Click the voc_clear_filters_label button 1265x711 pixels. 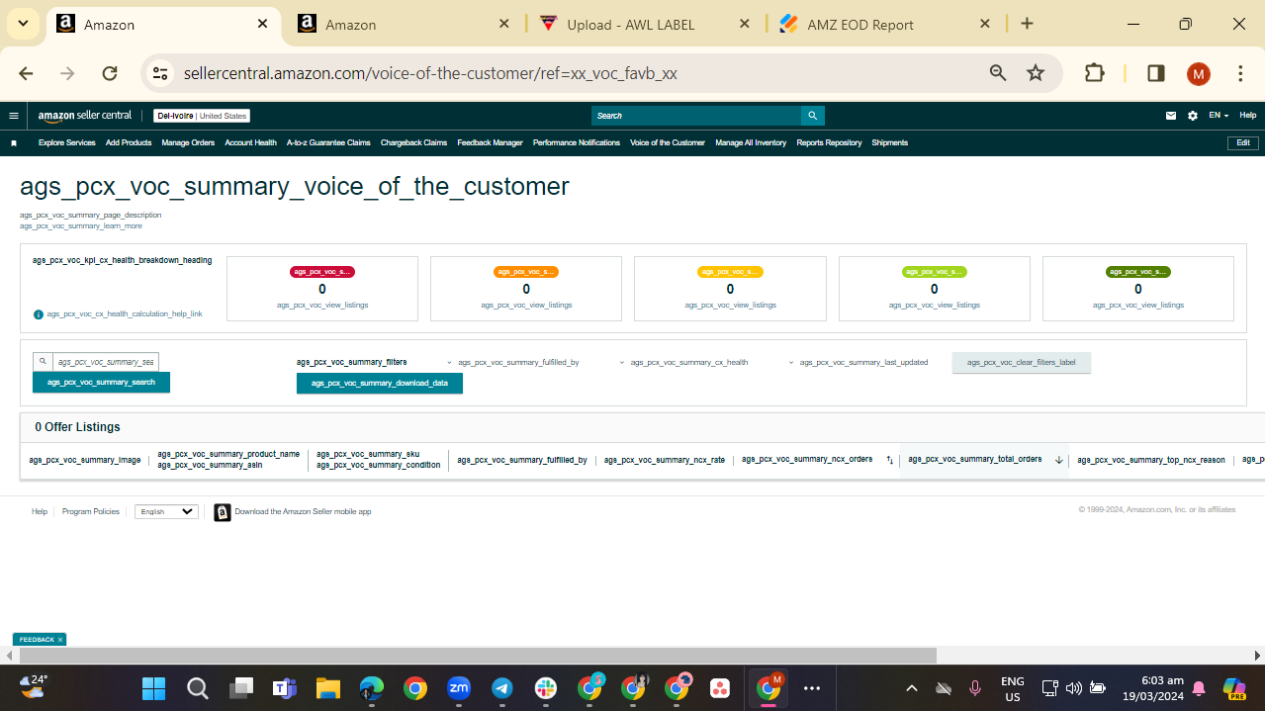pyautogui.click(x=1022, y=363)
